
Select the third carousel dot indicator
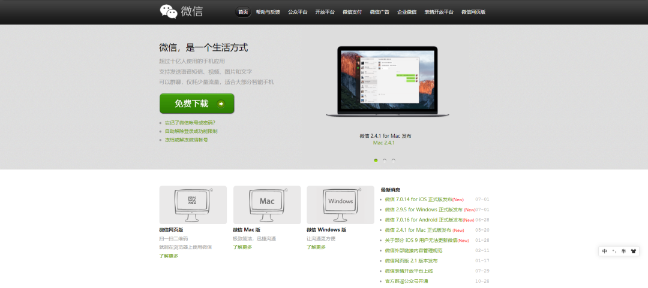point(394,160)
